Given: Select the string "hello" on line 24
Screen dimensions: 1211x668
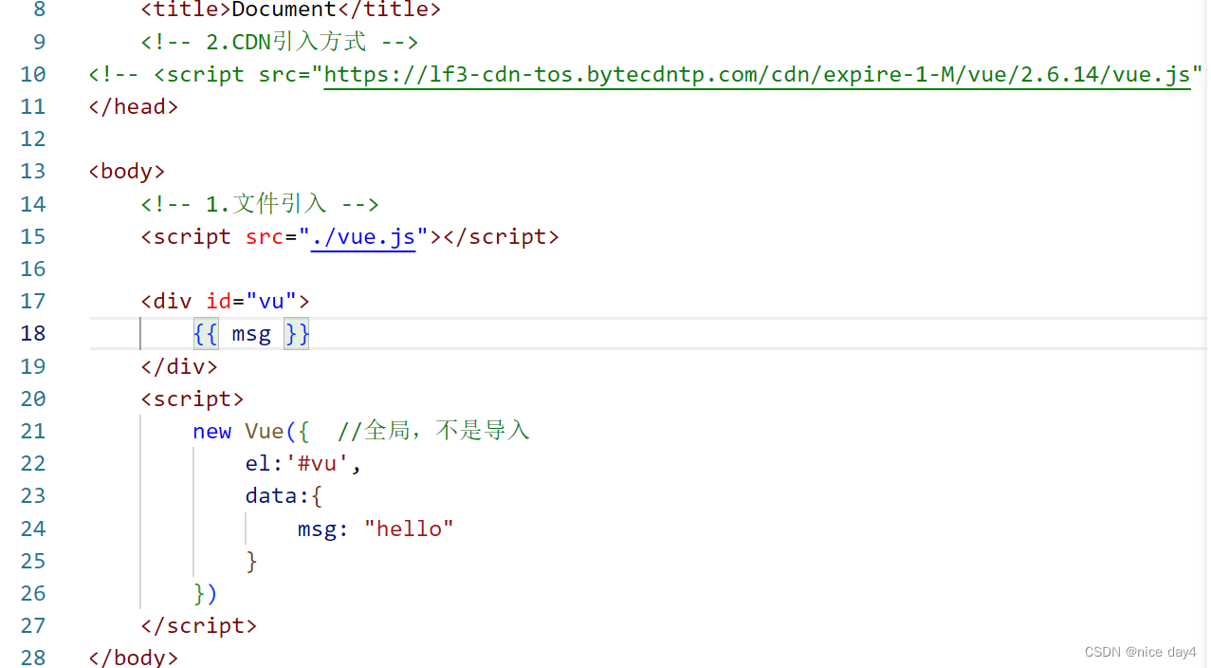Looking at the screenshot, I should [409, 529].
